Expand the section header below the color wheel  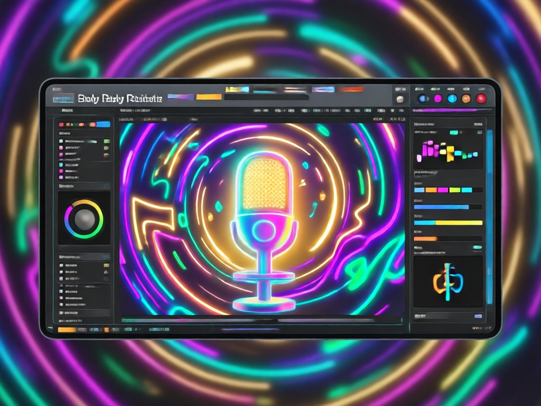click(84, 257)
